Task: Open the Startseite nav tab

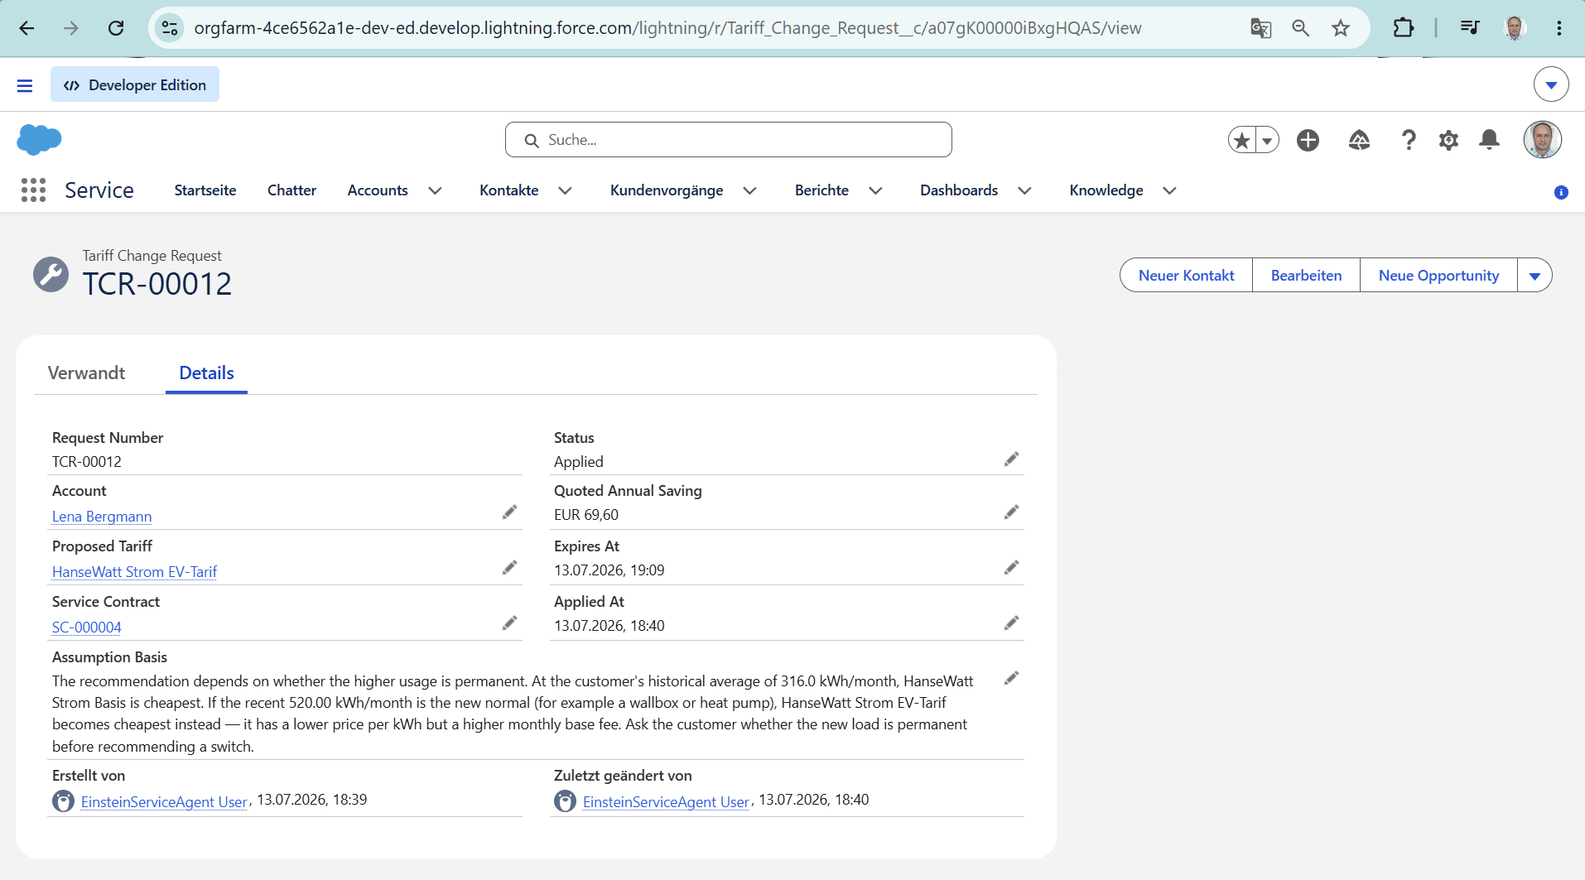Action: point(205,190)
